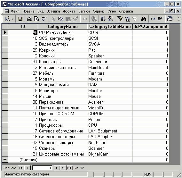Open the Сервис menu
Viewport: 182px width, 178px height.
coord(99,11)
